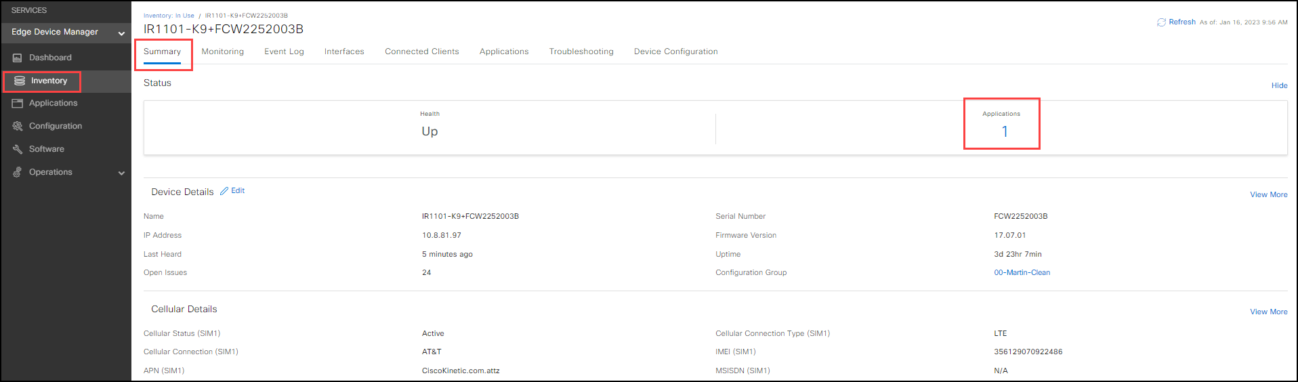Screen dimensions: 1298x382
Task: Click the Cellular Details section heading
Action: [184, 310]
